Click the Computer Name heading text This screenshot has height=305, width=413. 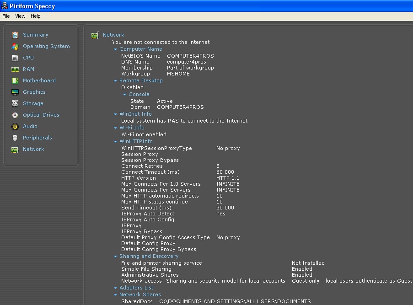coord(141,49)
